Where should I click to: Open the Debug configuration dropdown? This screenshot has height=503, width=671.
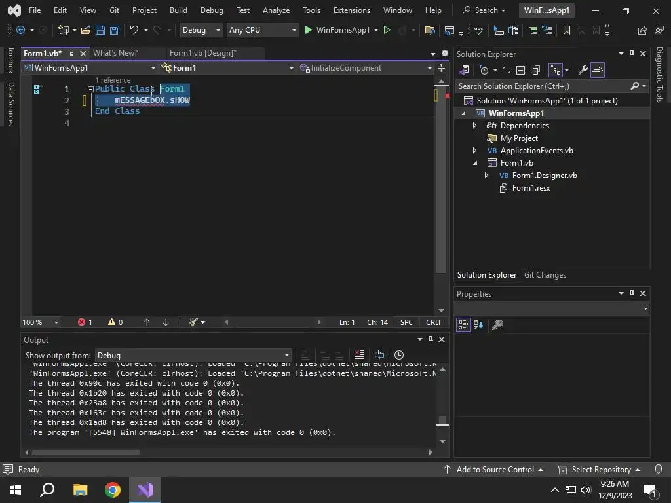[201, 30]
